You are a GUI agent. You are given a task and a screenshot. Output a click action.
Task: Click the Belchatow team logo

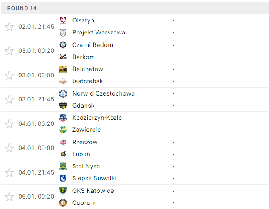63,69
